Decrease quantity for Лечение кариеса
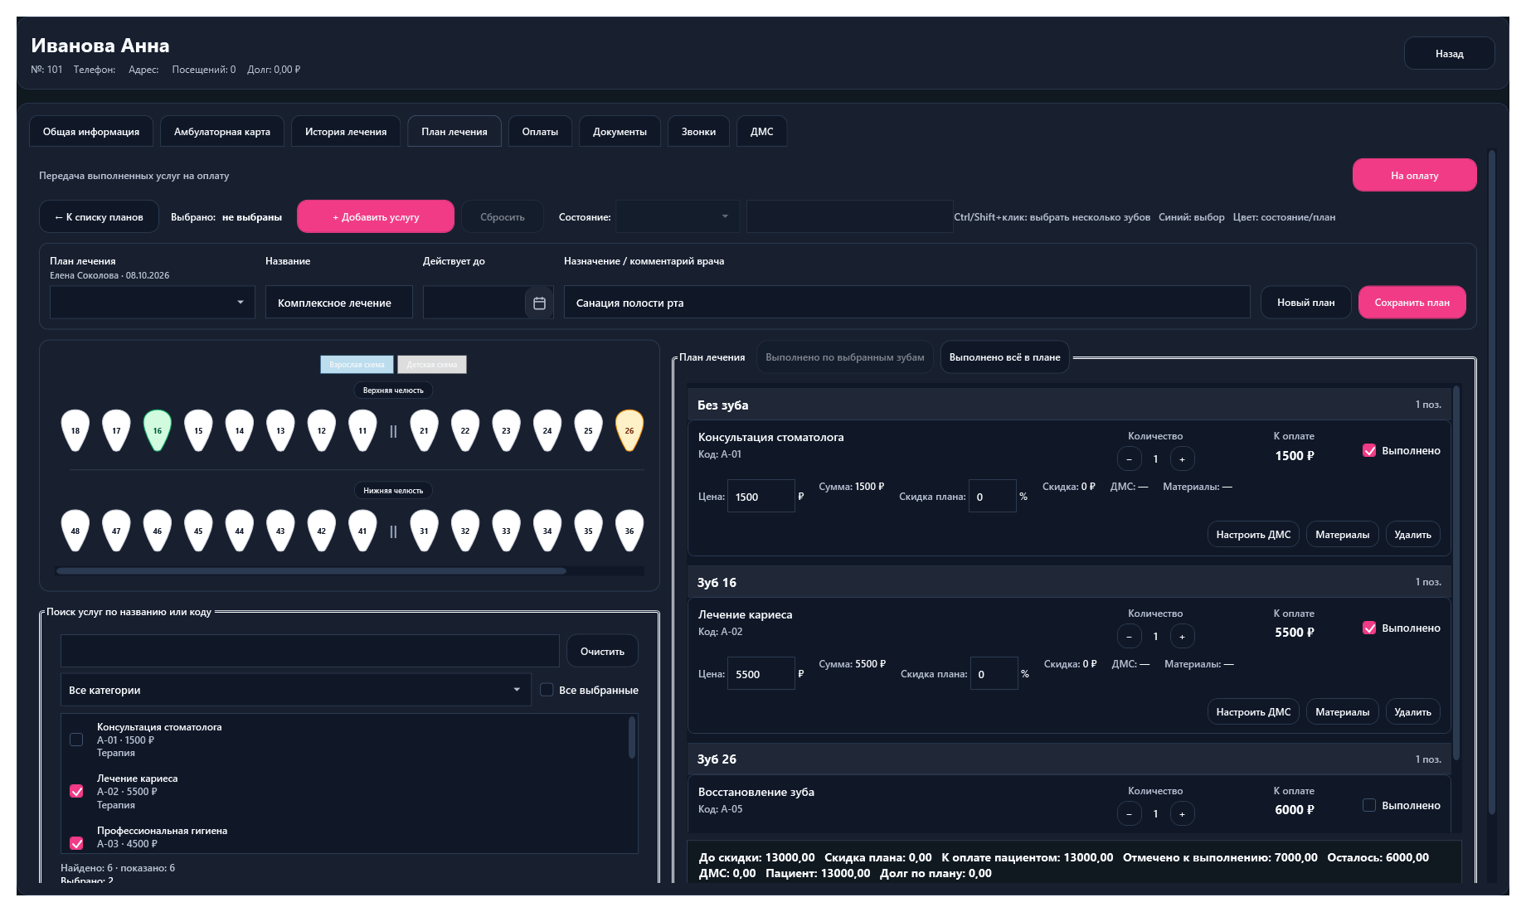Viewport: 1526px width, 912px height. pos(1129,636)
